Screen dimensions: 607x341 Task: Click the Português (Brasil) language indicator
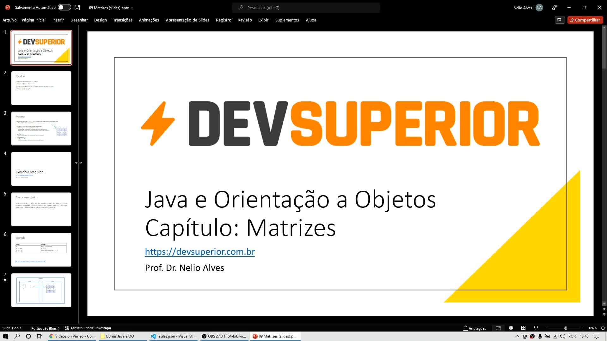(x=45, y=328)
